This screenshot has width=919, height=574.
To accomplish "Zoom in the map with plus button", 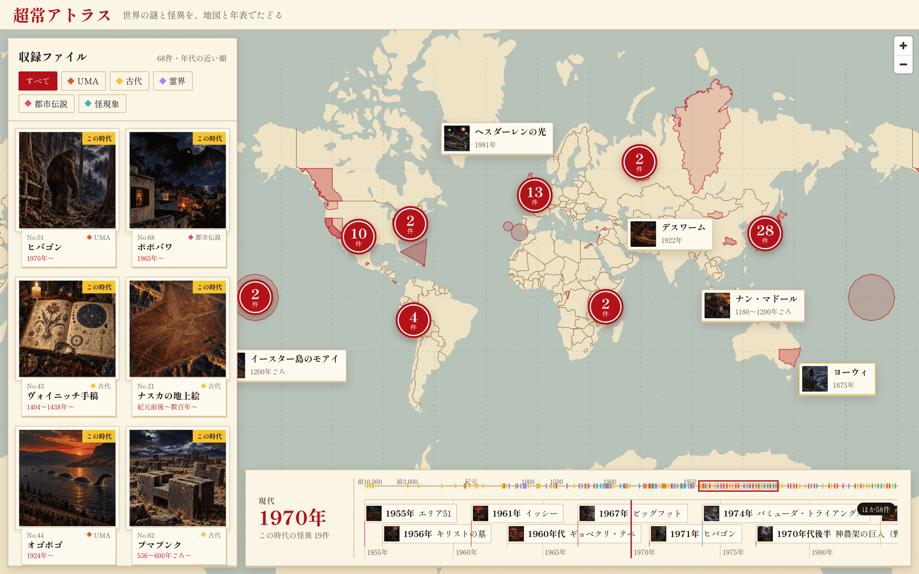I will point(903,46).
